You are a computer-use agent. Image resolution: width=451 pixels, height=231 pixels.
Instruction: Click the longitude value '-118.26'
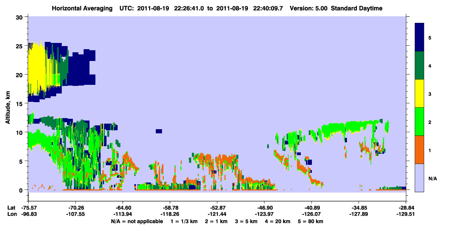170,214
